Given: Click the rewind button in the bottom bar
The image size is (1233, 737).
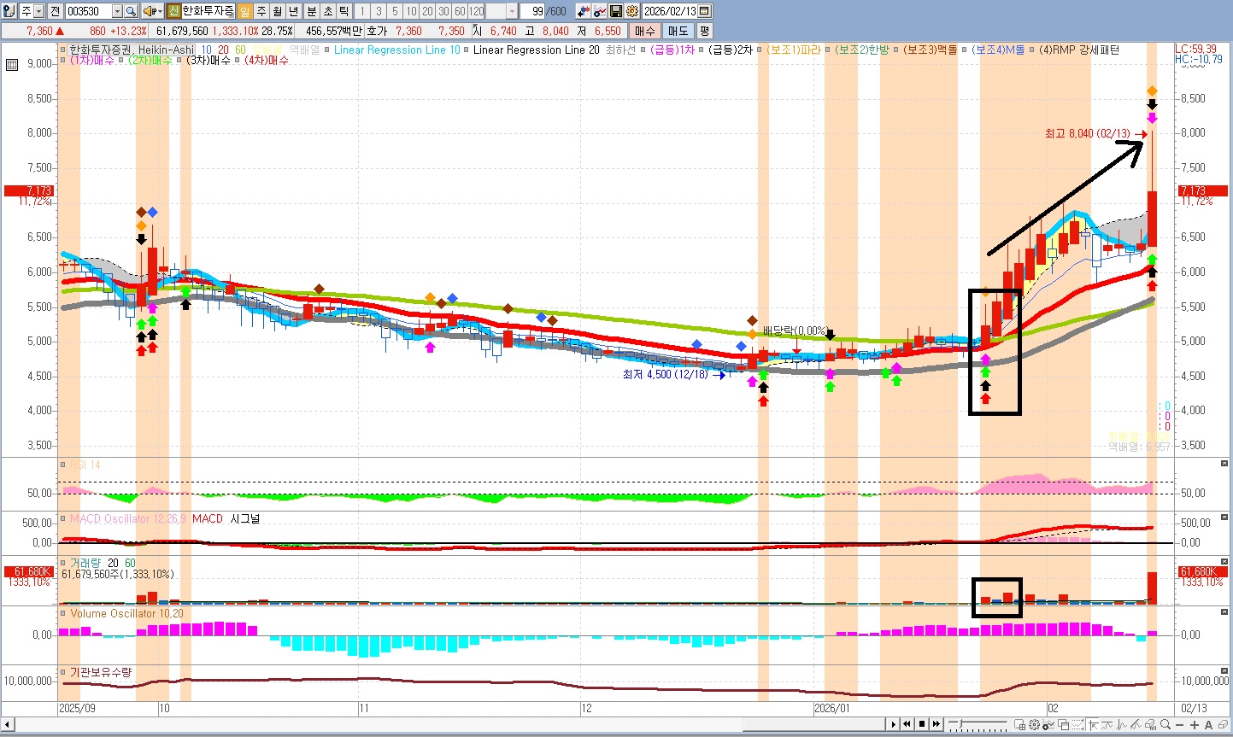Looking at the screenshot, I should tap(907, 724).
